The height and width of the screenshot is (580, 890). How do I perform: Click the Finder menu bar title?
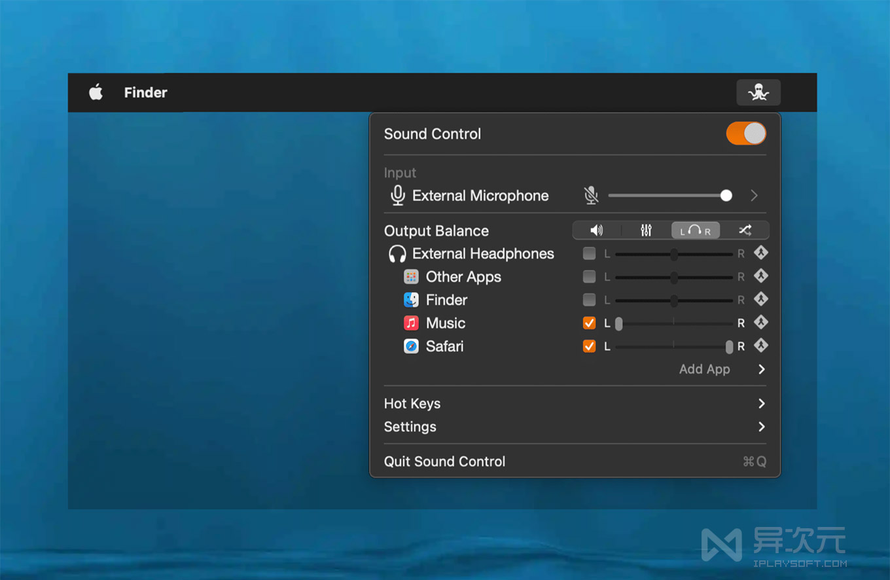[145, 92]
